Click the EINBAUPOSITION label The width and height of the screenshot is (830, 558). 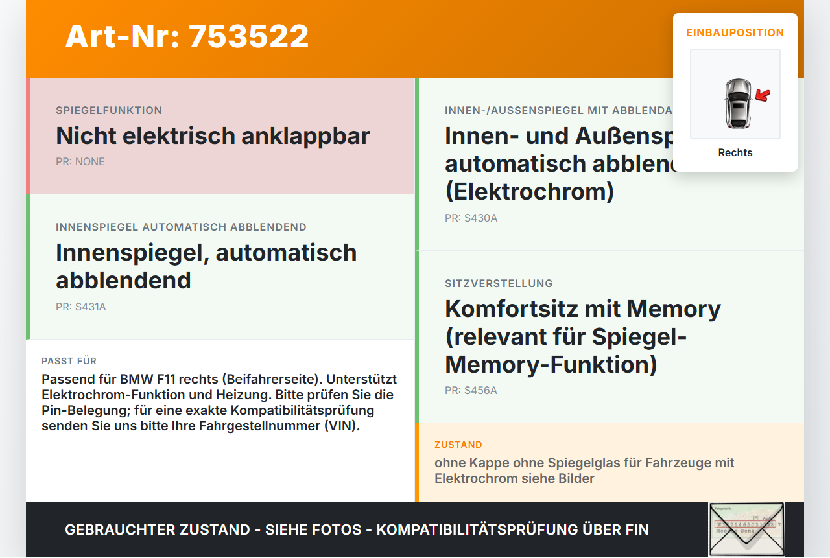(x=735, y=32)
